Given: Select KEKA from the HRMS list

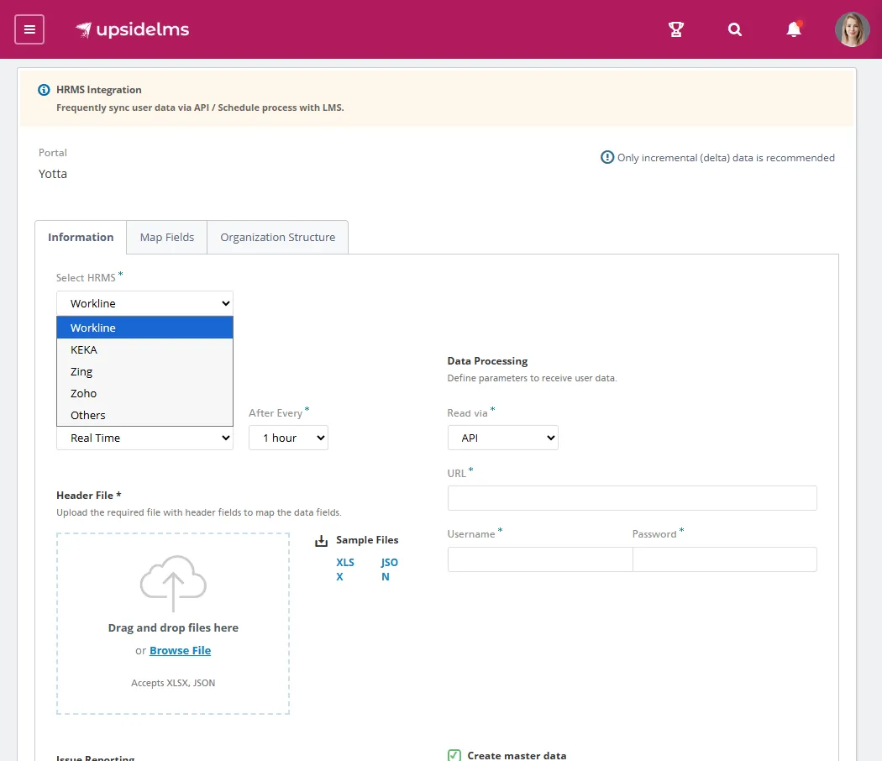Looking at the screenshot, I should 144,350.
